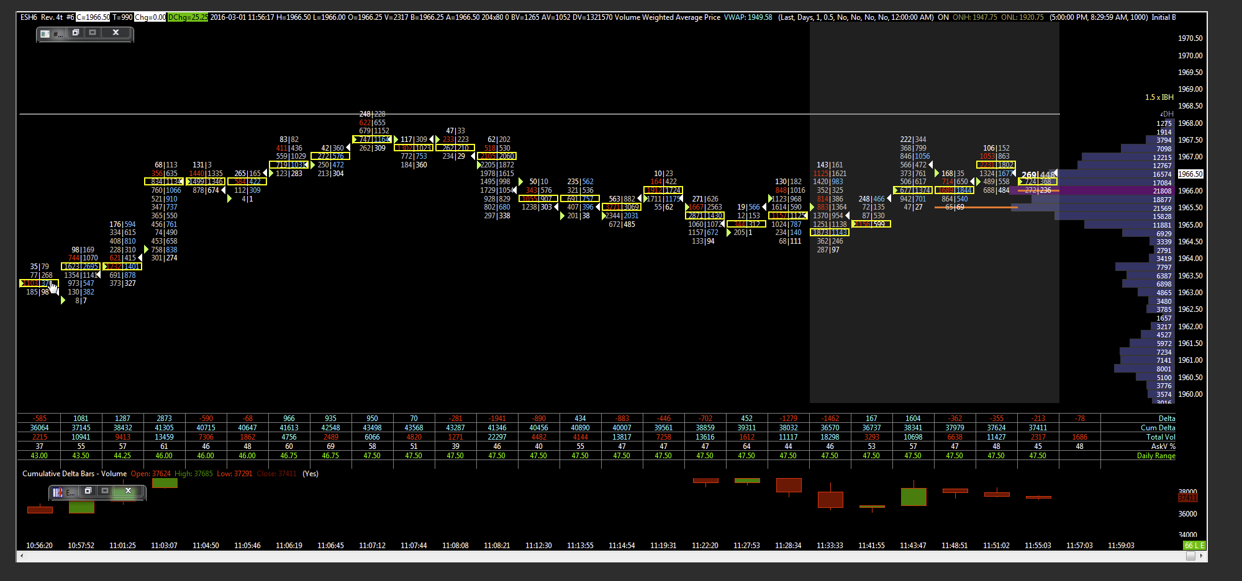Click the chart icon in the top mini window title

tap(45, 33)
